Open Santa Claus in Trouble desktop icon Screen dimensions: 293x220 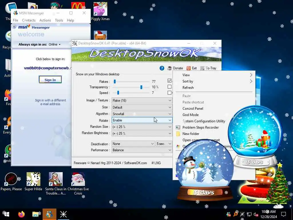click(56, 184)
